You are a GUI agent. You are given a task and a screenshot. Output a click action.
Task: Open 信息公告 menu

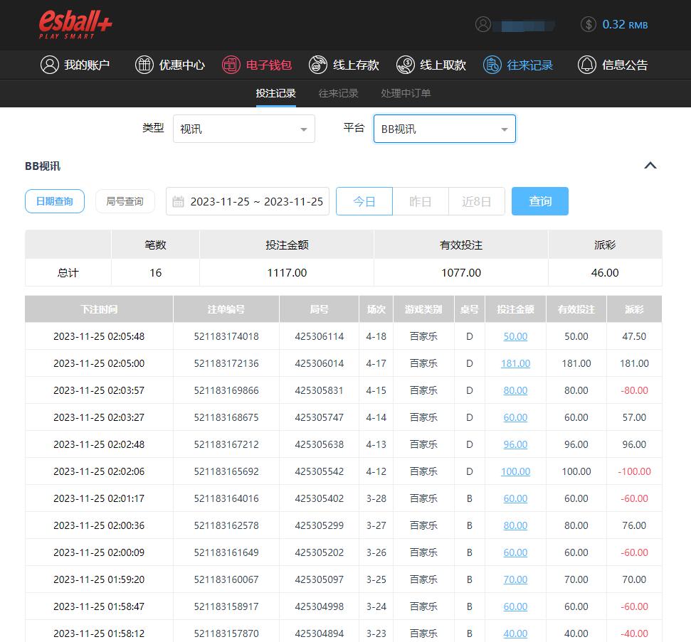[x=613, y=65]
